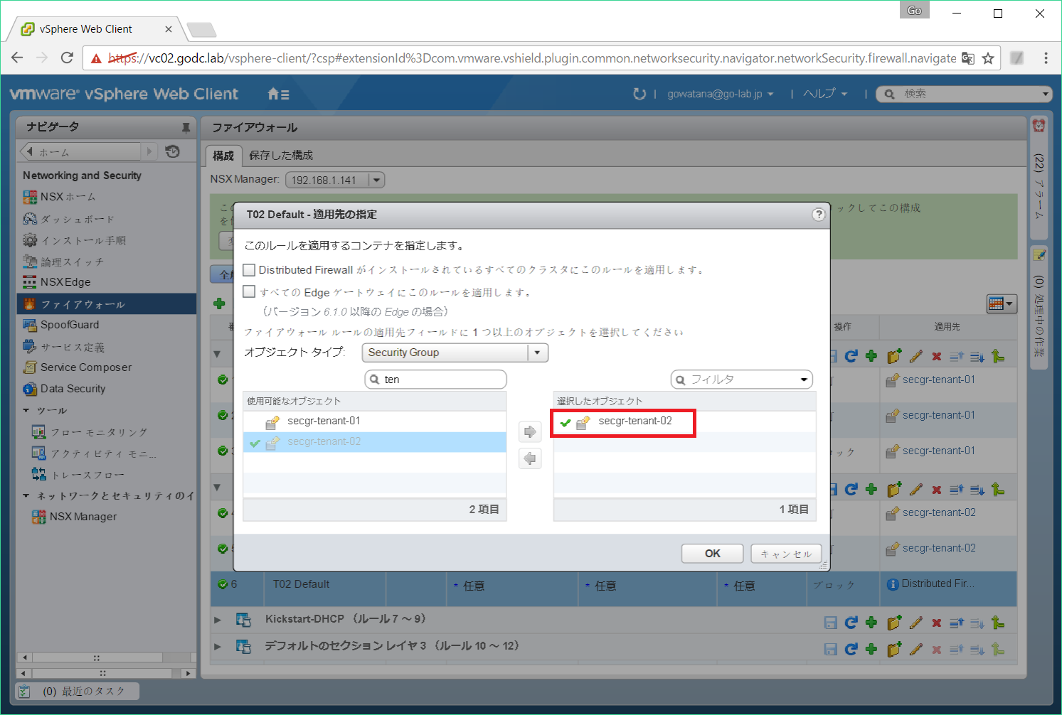Click the refresh icon in vSphere header
Viewport: 1062px width, 715px height.
pos(639,94)
